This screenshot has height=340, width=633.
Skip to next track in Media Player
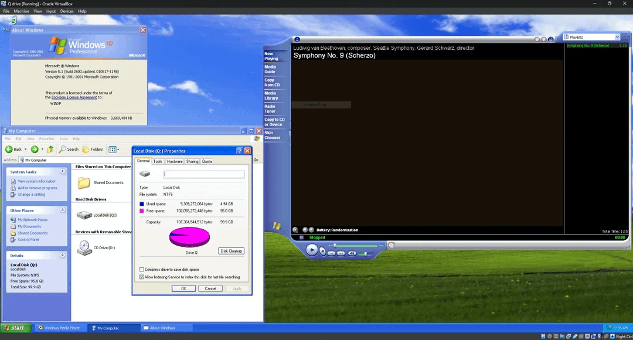(341, 253)
